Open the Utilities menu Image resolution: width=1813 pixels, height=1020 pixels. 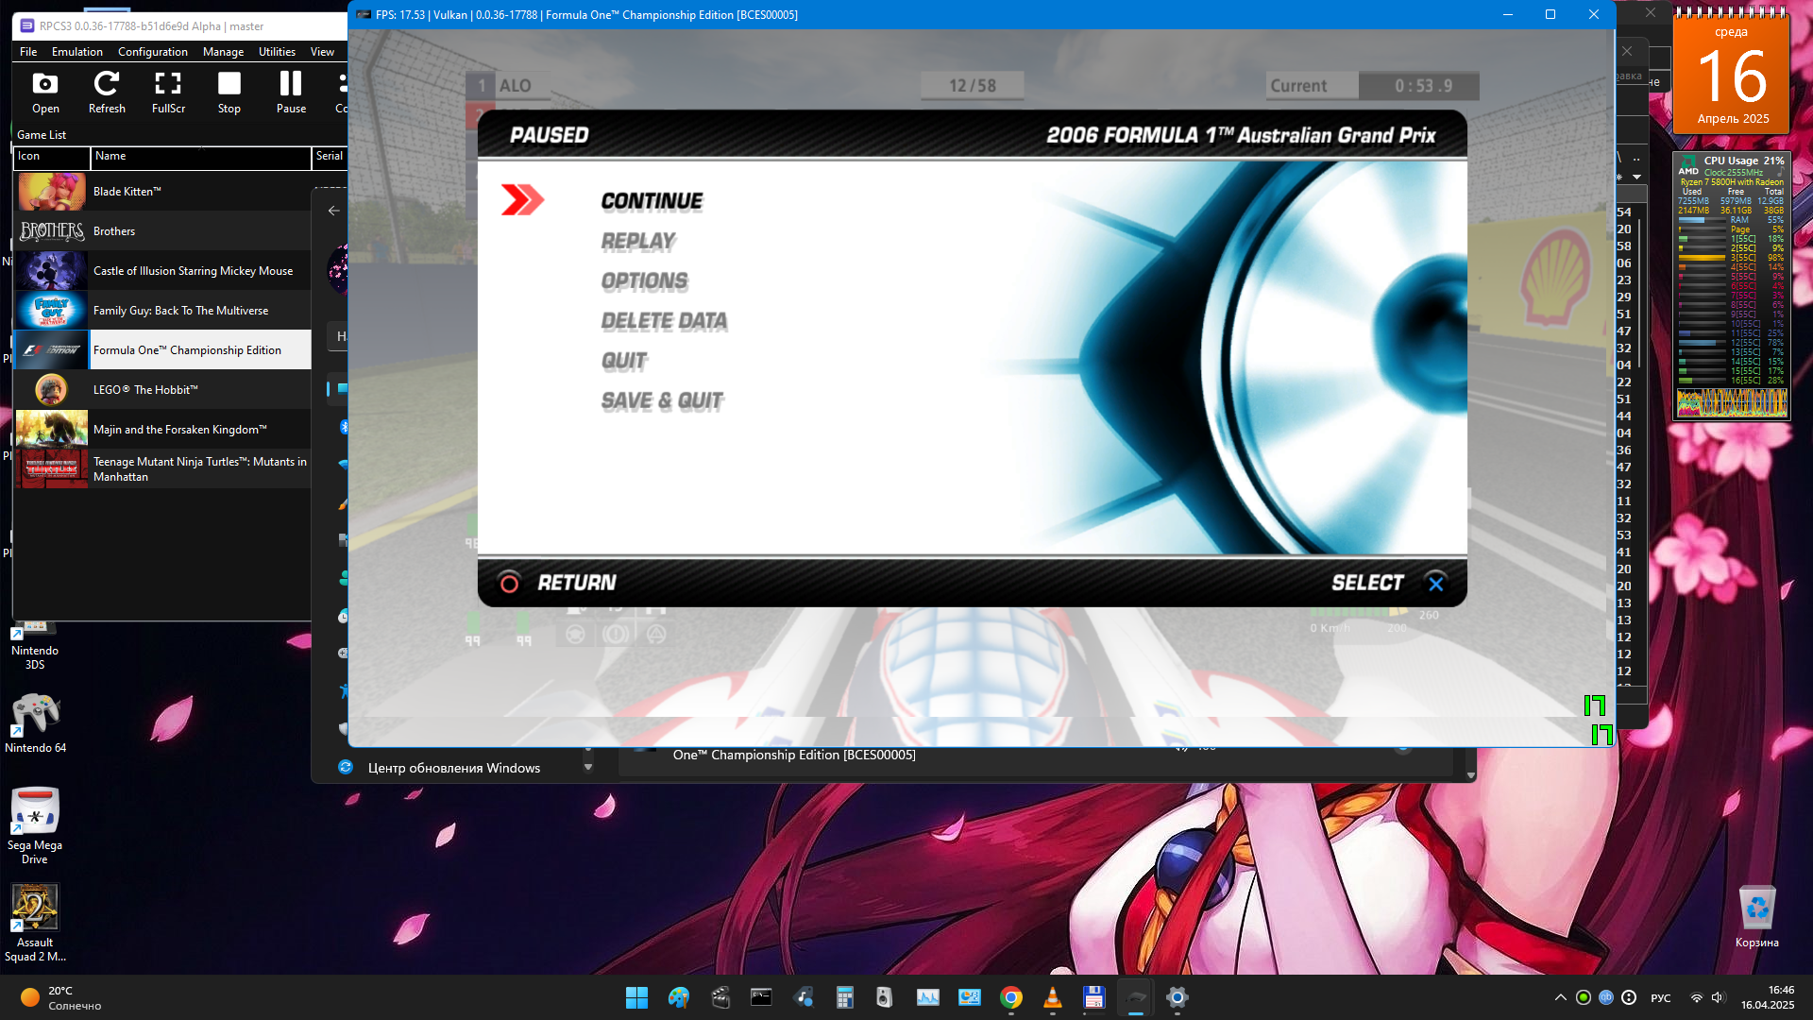coord(277,52)
